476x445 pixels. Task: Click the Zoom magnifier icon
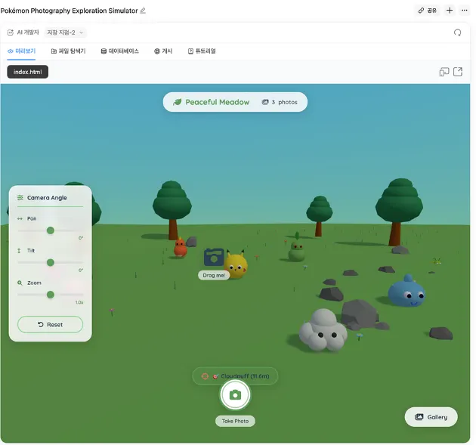tap(20, 283)
